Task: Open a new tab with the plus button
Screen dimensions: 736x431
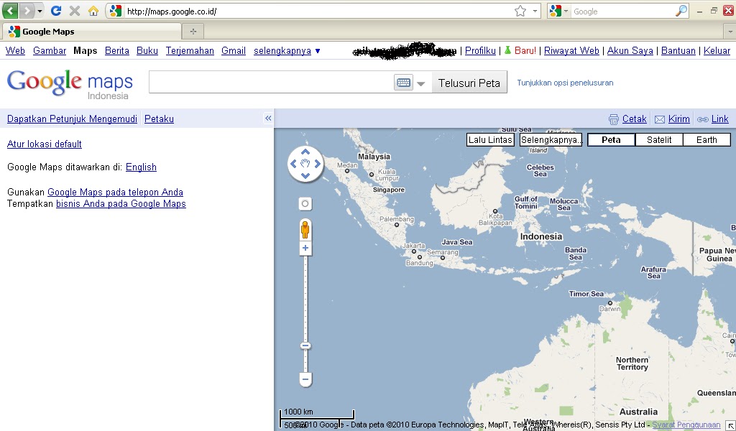Action: click(x=193, y=32)
